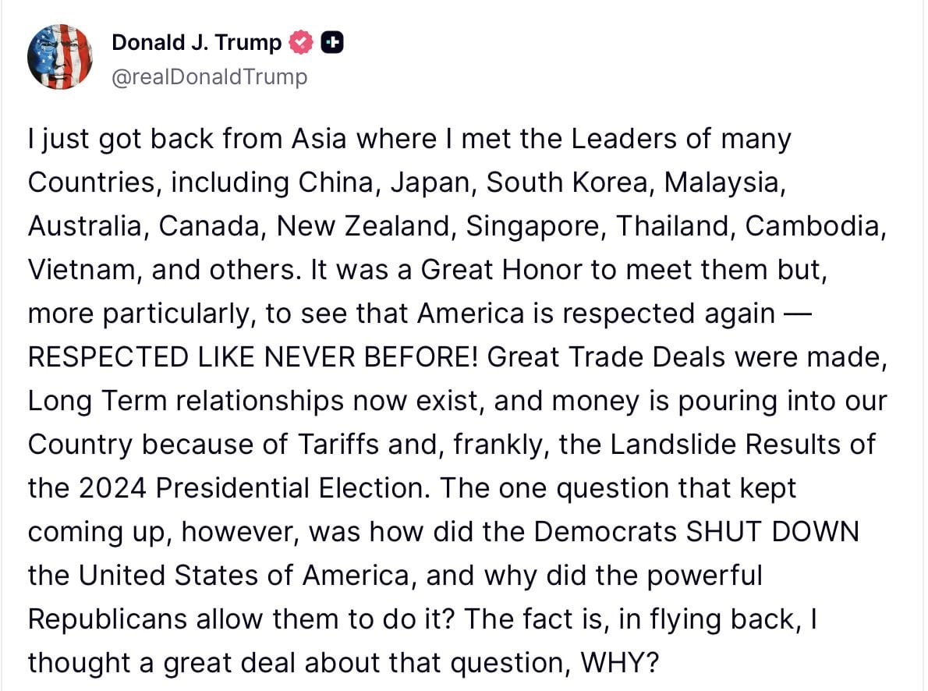Click the words "Great Honor"
The height and width of the screenshot is (691, 928).
501,270
